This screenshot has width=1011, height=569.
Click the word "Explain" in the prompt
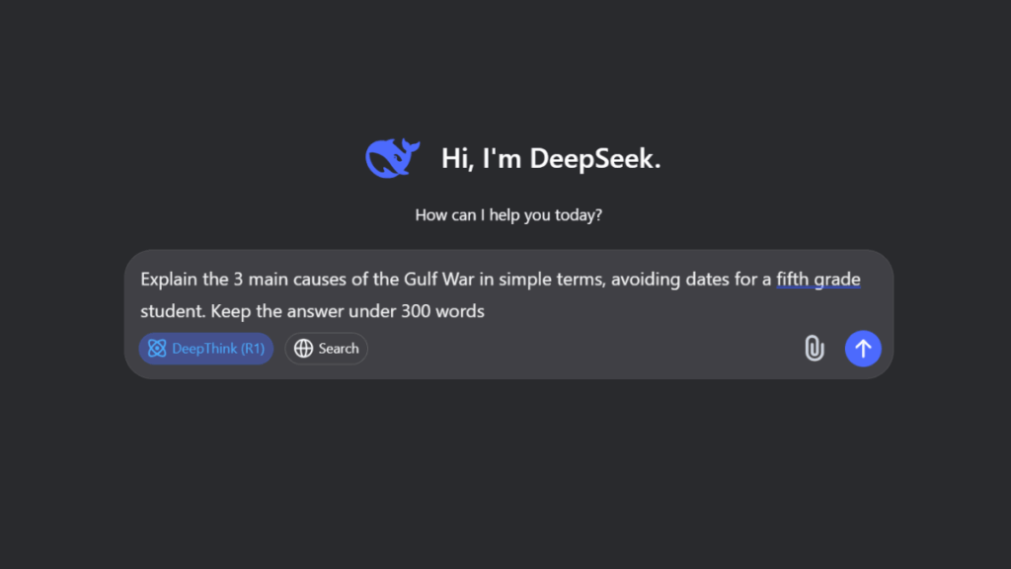(169, 280)
